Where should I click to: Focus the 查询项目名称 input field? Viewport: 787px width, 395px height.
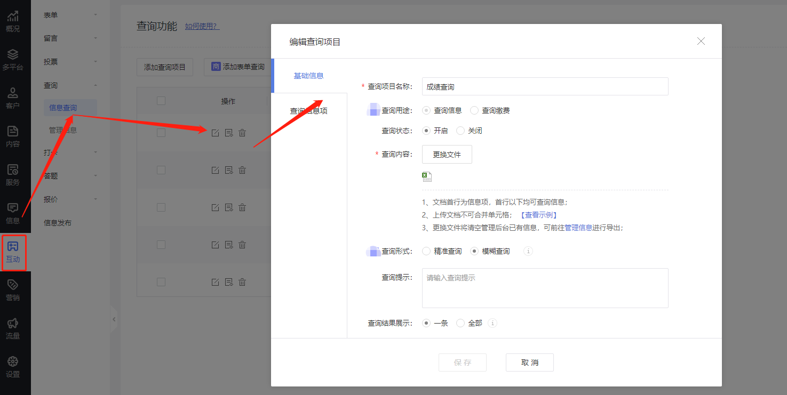click(x=545, y=86)
